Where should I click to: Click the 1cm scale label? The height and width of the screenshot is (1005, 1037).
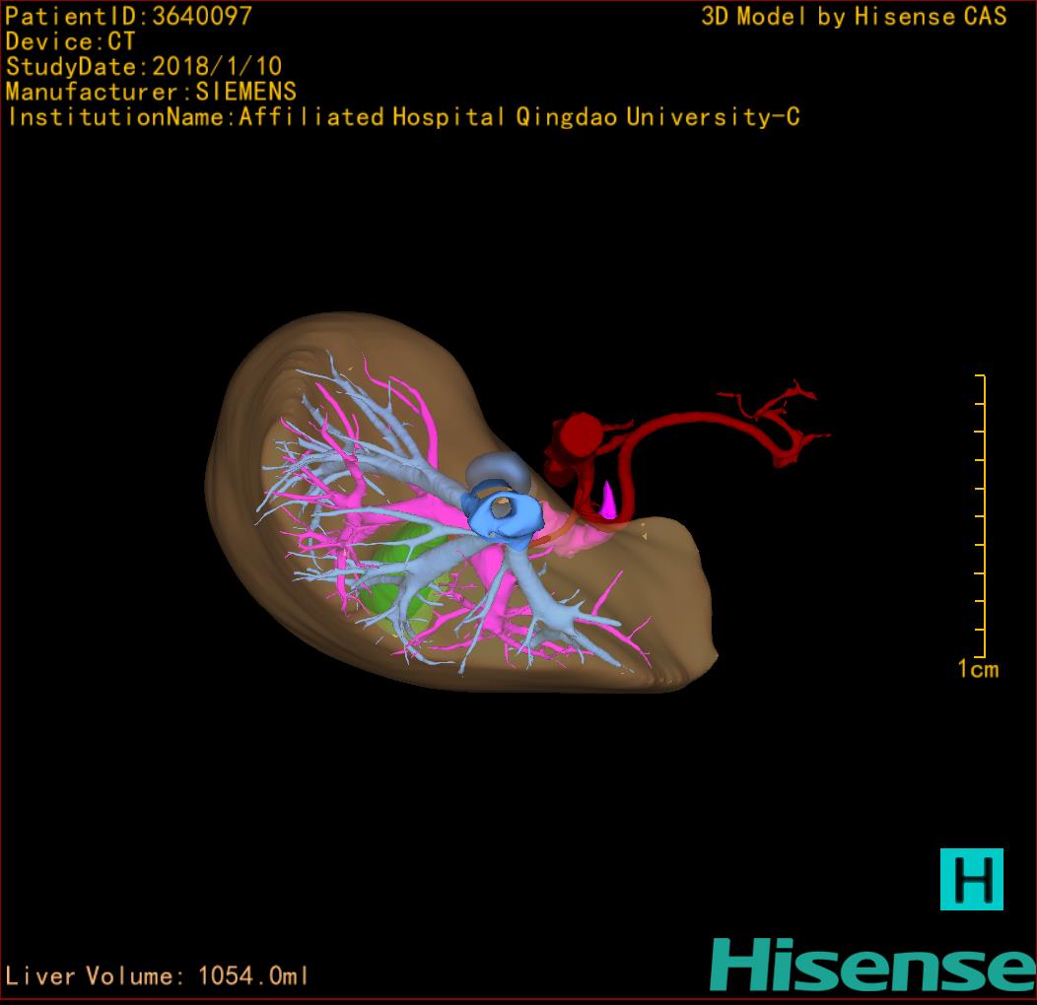(977, 670)
